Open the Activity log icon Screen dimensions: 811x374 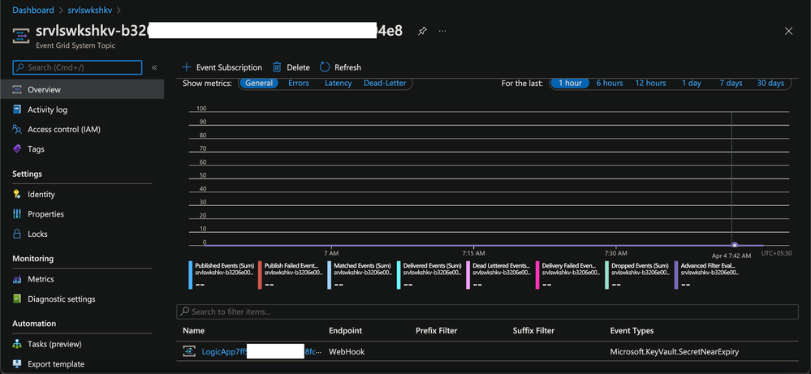17,110
